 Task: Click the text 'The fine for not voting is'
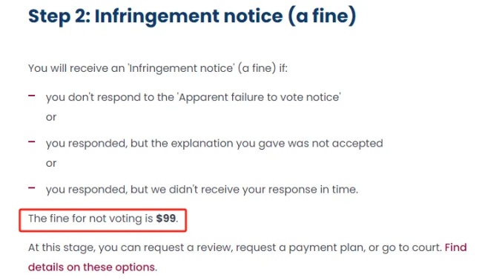[x=90, y=219]
